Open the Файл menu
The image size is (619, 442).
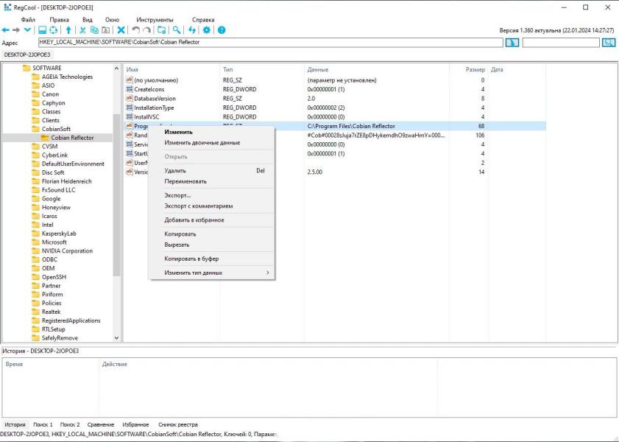click(x=28, y=20)
